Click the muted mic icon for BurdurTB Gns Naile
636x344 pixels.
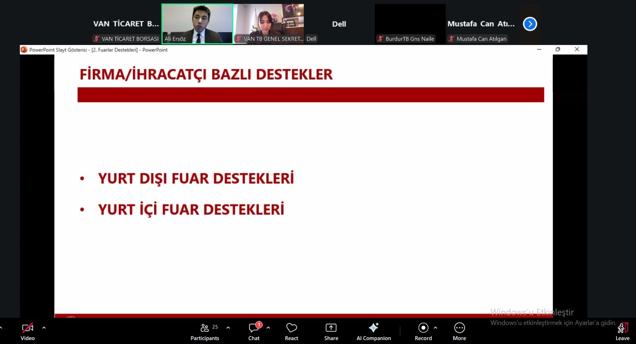(380, 39)
